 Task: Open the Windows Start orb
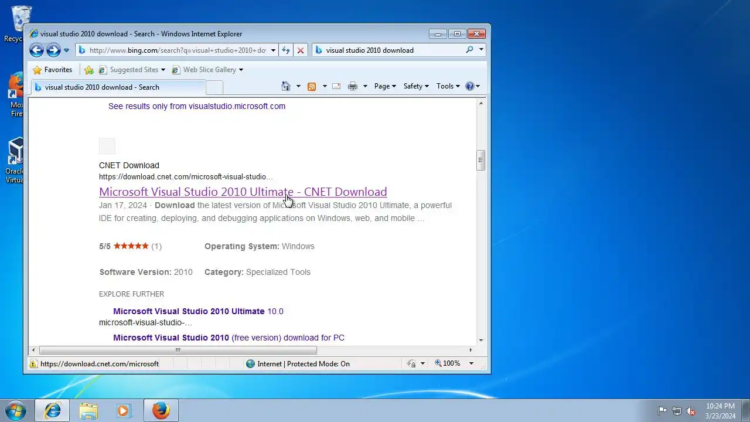[16, 411]
